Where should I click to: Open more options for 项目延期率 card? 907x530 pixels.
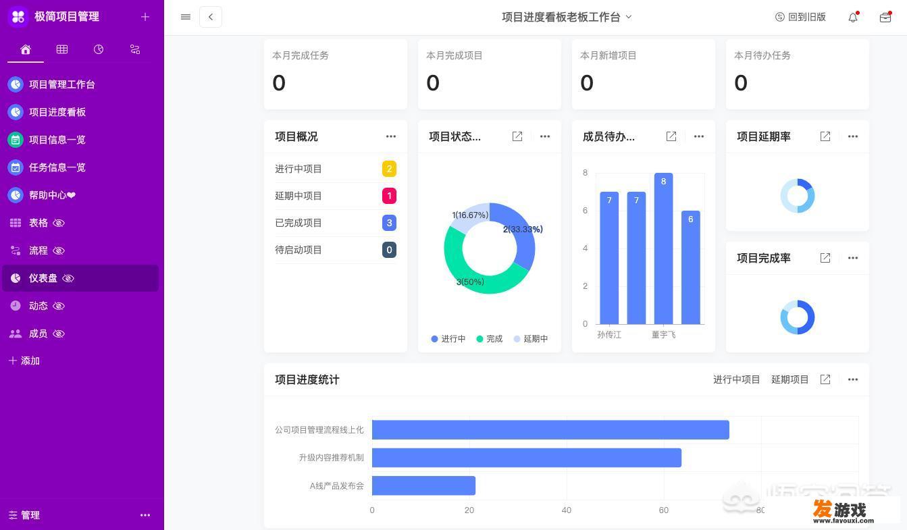click(853, 136)
